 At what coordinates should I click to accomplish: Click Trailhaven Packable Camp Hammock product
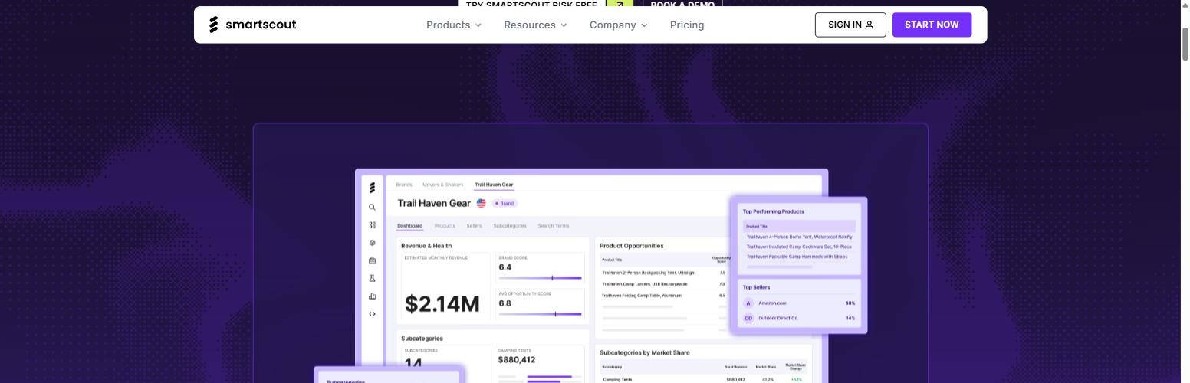pyautogui.click(x=797, y=257)
